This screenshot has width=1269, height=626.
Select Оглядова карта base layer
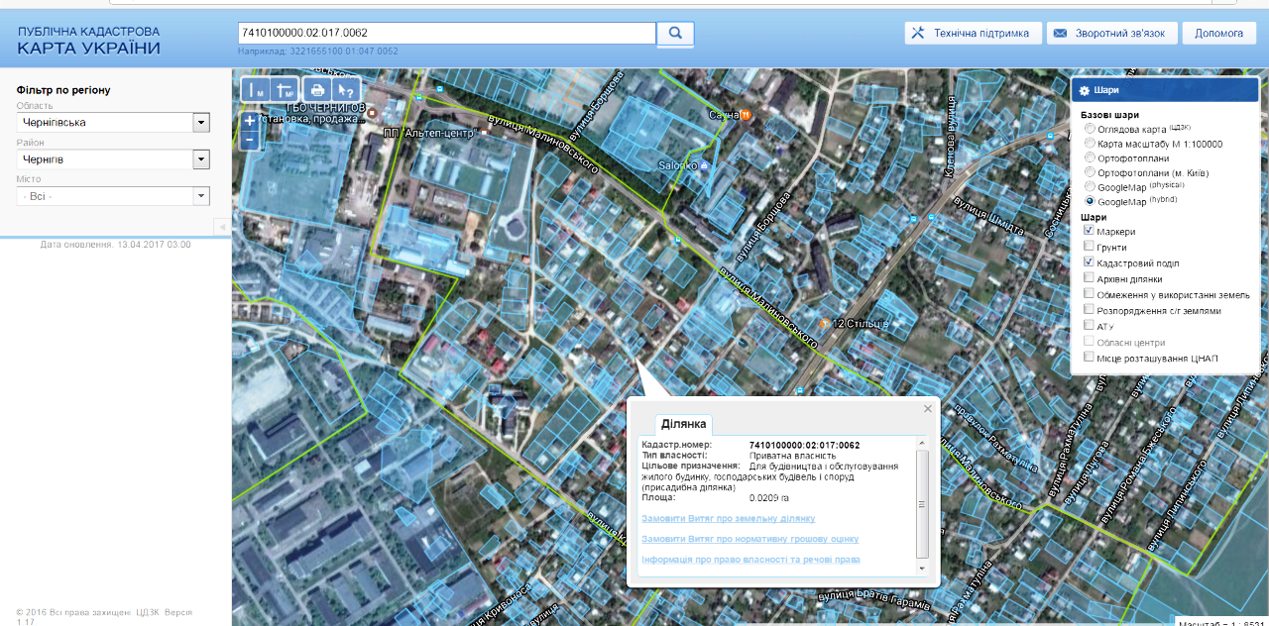pos(1091,129)
